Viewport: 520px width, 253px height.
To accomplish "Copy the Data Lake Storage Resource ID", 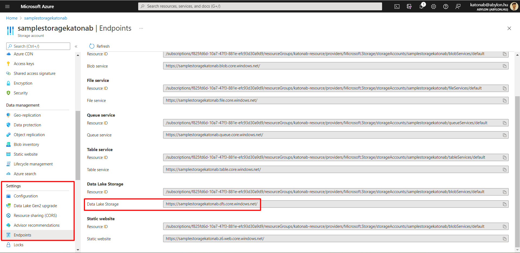I will (505, 192).
